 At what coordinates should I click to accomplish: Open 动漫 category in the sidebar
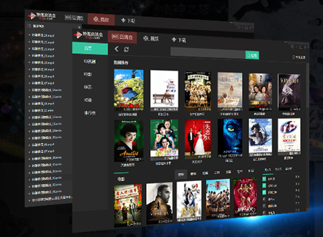88,100
